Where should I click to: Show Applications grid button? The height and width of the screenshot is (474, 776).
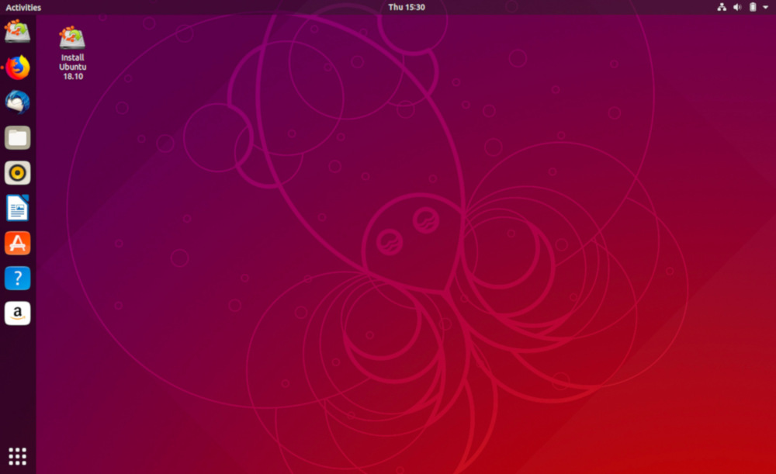[x=18, y=455]
